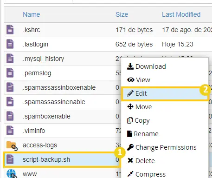The width and height of the screenshot is (212, 178).
Task: Sort files by the Size column header
Action: coord(122,14)
